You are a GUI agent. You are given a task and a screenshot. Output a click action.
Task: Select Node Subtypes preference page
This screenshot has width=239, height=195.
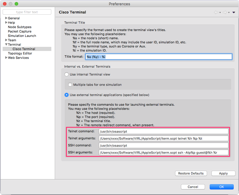[x=20, y=27]
